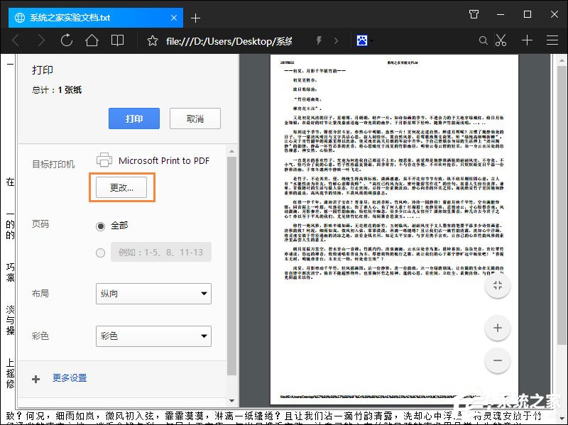Zoom in on the print preview
The height and width of the screenshot is (425, 568).
(x=497, y=328)
